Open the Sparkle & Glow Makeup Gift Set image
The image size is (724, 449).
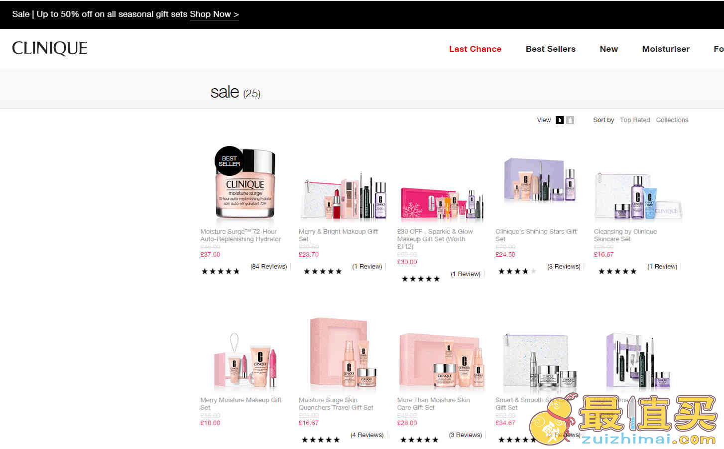point(442,204)
